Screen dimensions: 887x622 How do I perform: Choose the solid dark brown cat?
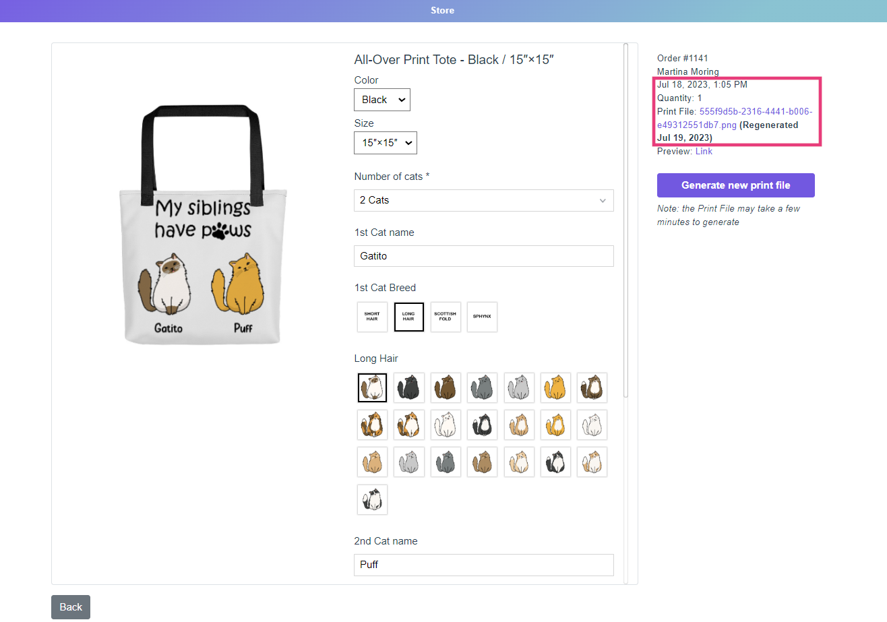(x=446, y=387)
